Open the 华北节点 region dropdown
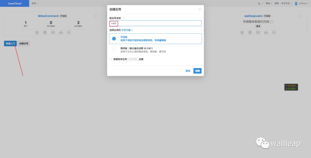 coord(287,3)
